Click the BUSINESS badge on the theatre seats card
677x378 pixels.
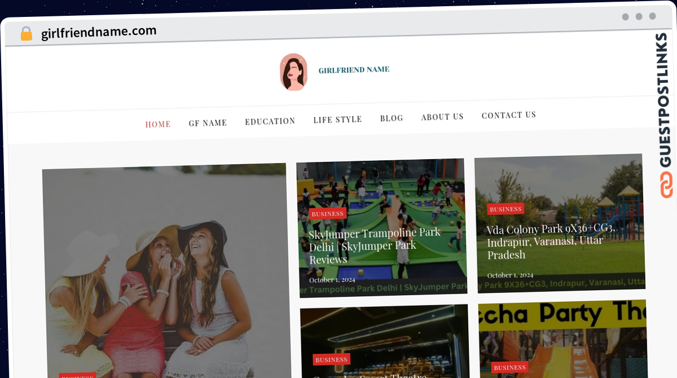click(332, 360)
